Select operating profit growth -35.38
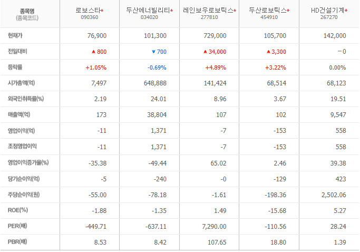The width and height of the screenshot is (360, 252). (98, 163)
